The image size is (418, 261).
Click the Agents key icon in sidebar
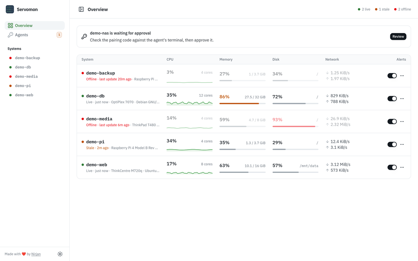tap(10, 35)
